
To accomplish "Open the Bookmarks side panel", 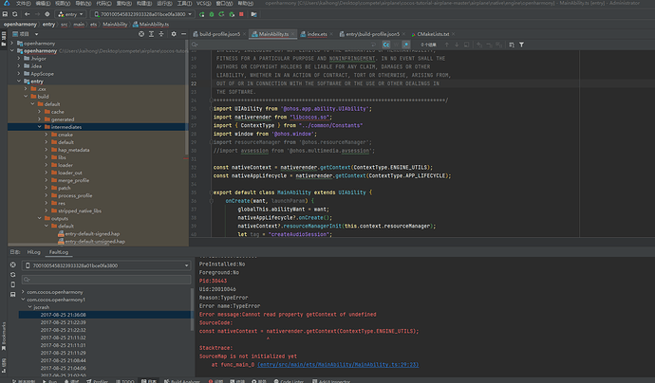I will click(4, 334).
